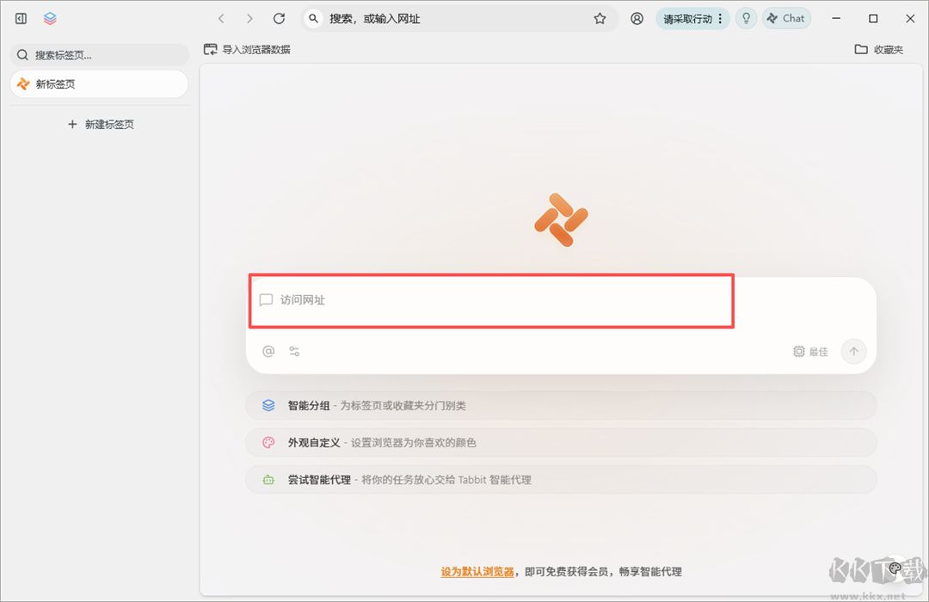The width and height of the screenshot is (929, 602).
Task: Click the up-arrow send button
Action: click(854, 352)
